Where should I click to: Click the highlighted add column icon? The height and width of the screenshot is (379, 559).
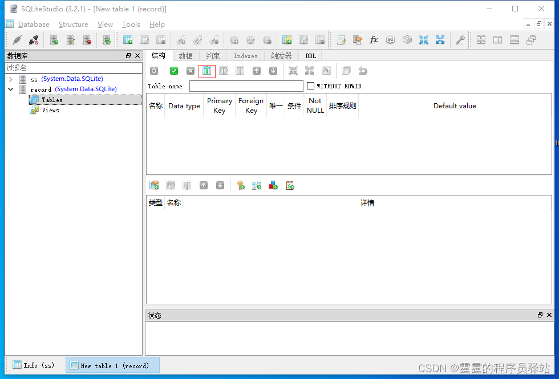coord(206,71)
